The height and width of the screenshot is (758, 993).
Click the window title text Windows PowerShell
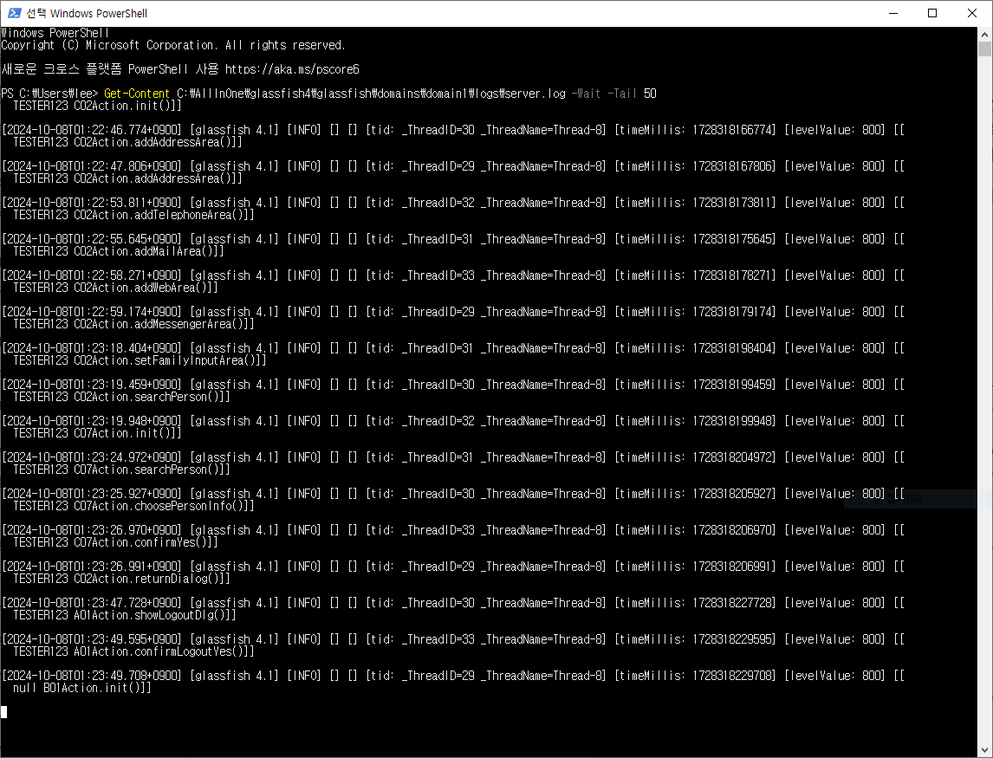tap(99, 13)
